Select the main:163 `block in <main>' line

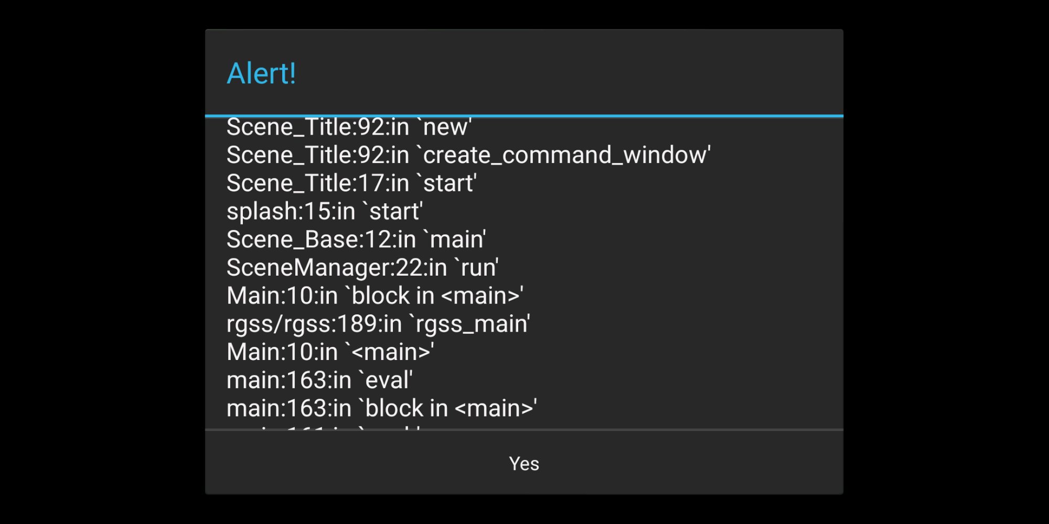[381, 409]
